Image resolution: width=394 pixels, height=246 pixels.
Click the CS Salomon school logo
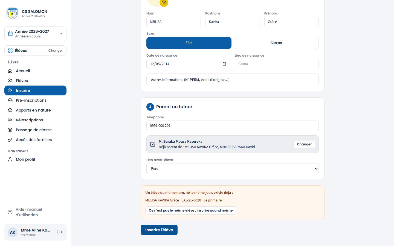[13, 14]
